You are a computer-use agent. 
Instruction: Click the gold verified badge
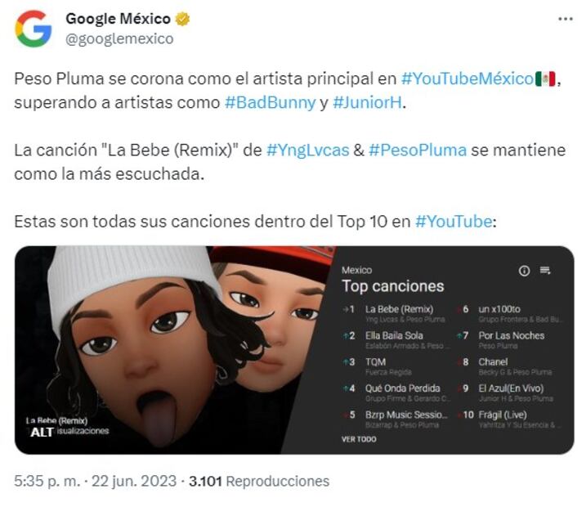click(182, 19)
